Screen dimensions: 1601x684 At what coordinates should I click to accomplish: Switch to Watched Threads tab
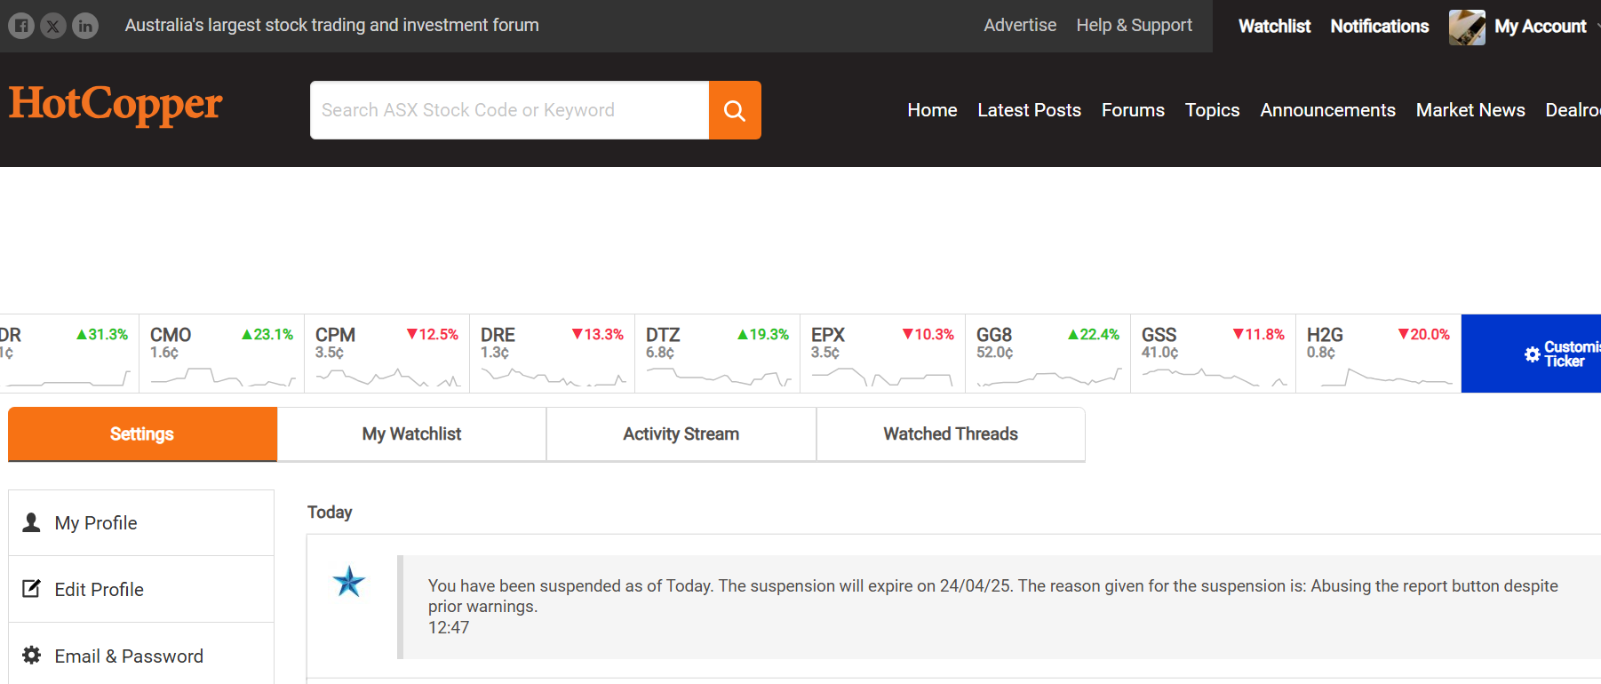tap(951, 434)
